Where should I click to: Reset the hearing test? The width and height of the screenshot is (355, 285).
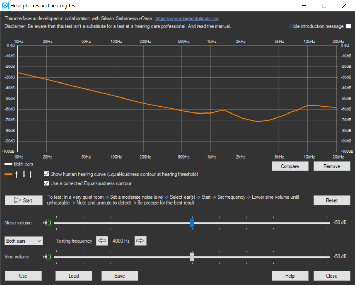tap(332, 200)
